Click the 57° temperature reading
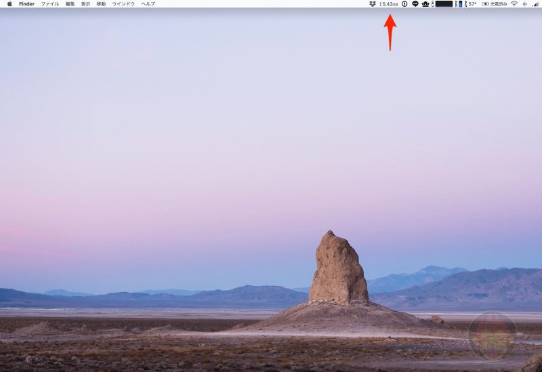This screenshot has width=542, height=372. pos(471,4)
